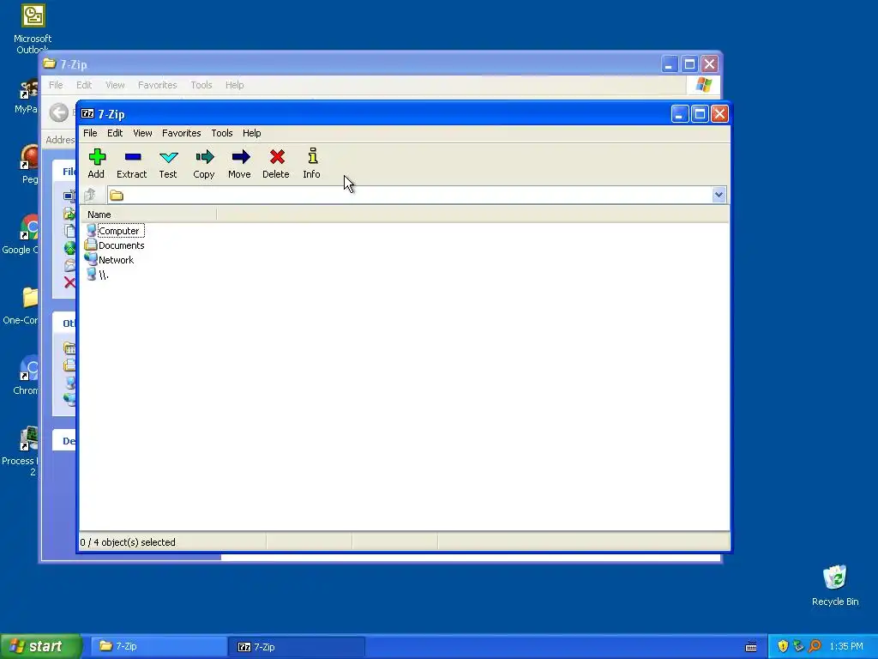Open the Help menu of the background Explorer window

pos(234,85)
